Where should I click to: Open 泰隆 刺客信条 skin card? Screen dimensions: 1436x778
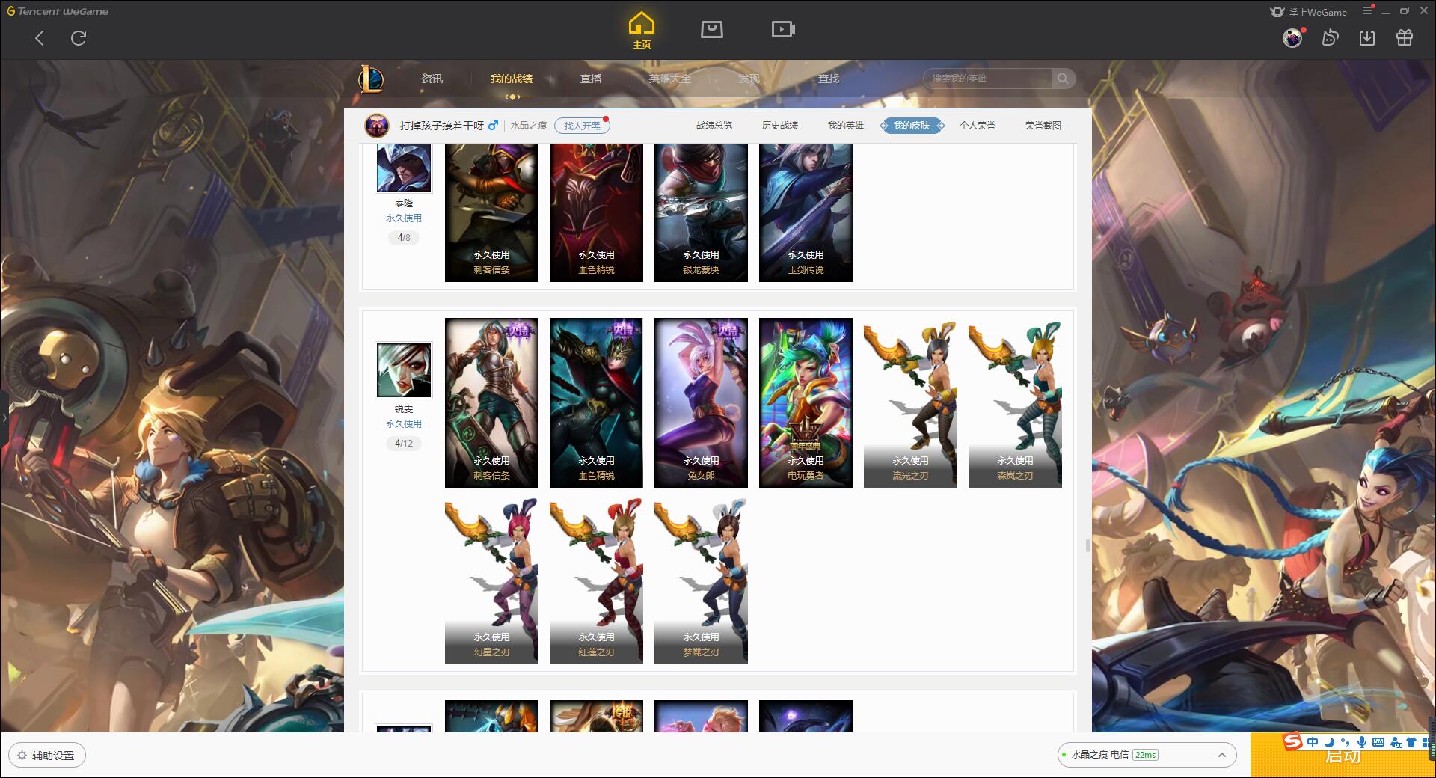click(x=491, y=212)
